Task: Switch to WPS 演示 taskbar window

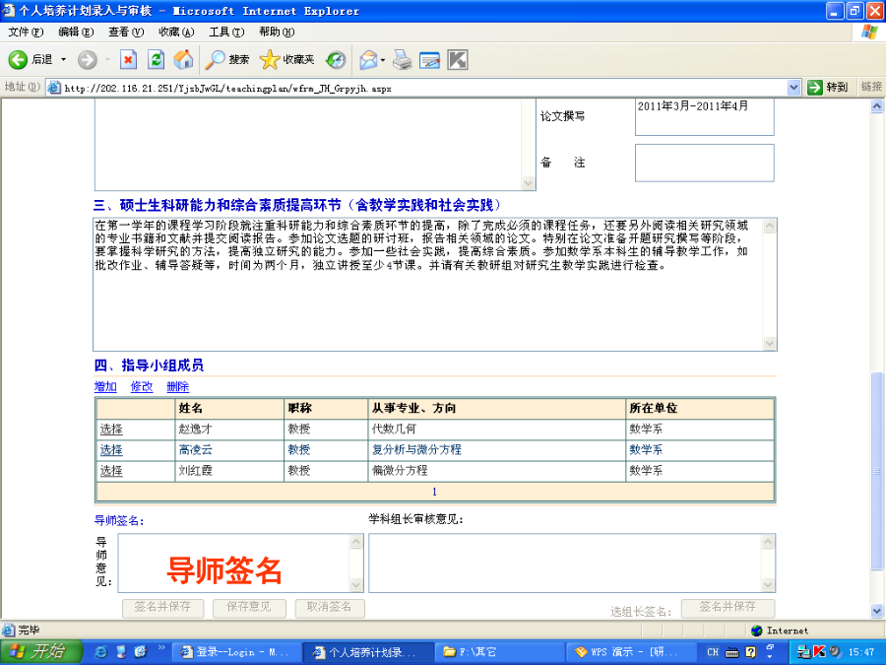Action: click(628, 652)
